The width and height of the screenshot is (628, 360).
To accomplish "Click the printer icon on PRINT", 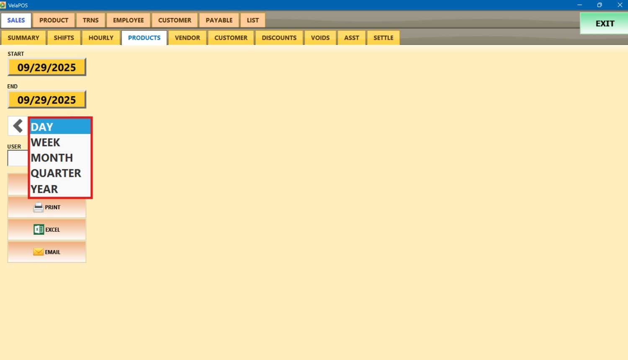I will point(38,207).
